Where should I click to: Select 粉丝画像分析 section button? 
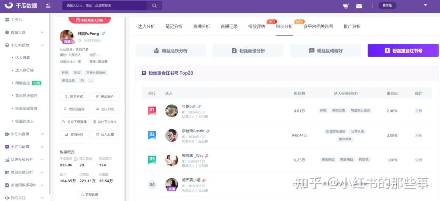click(x=248, y=51)
